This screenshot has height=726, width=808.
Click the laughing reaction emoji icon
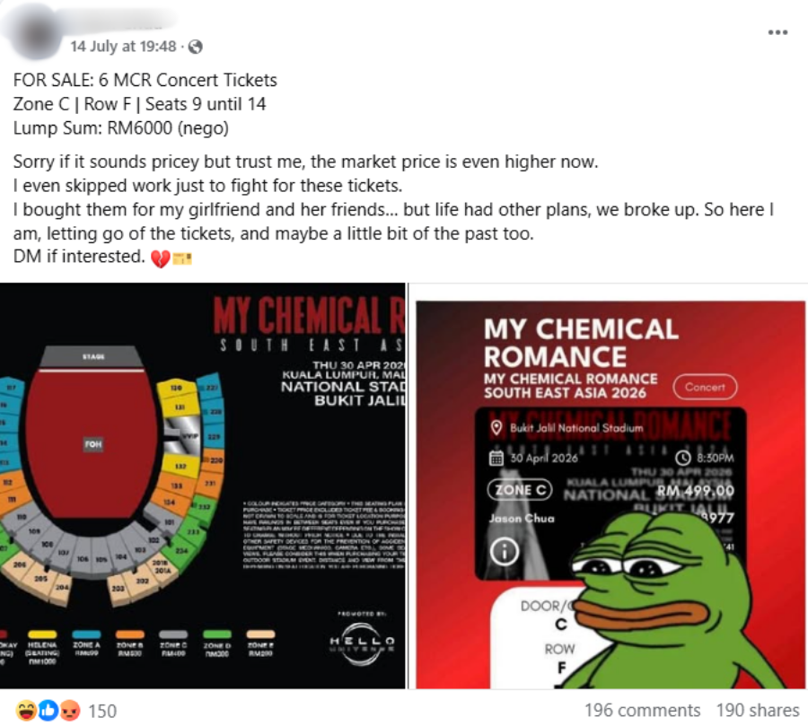pos(26,711)
